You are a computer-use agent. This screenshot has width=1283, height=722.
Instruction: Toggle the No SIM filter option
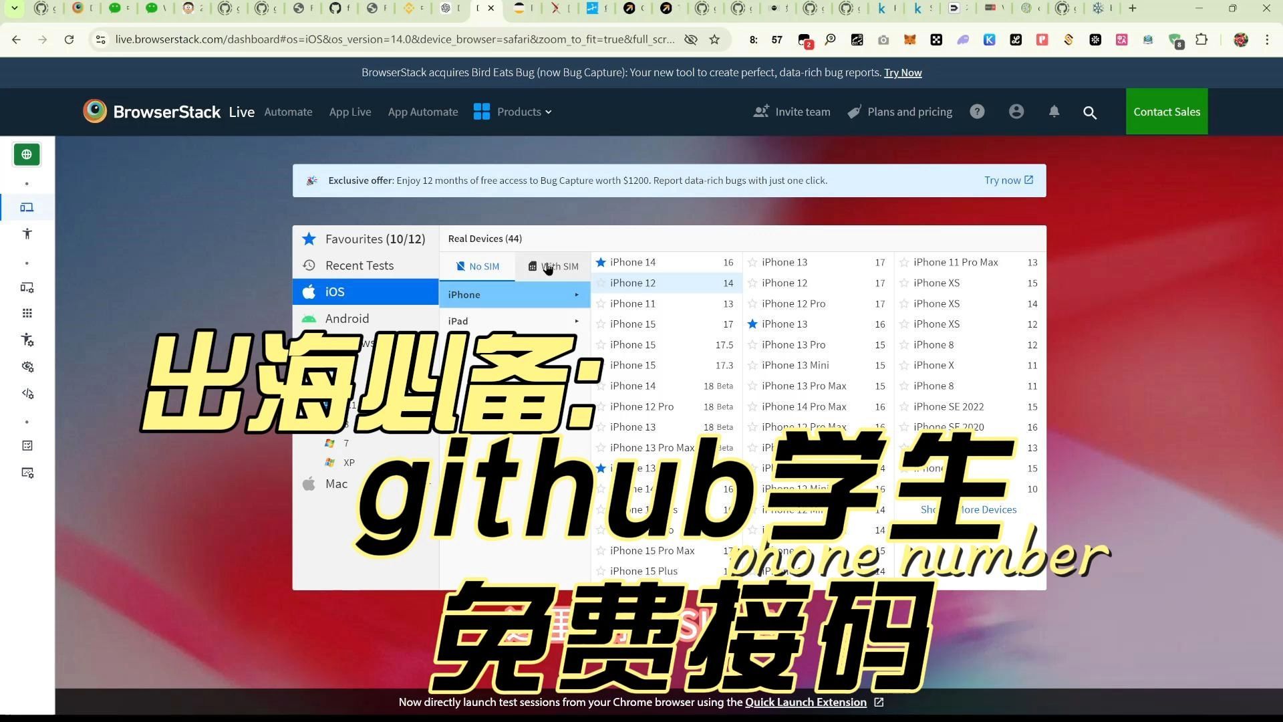pyautogui.click(x=476, y=266)
